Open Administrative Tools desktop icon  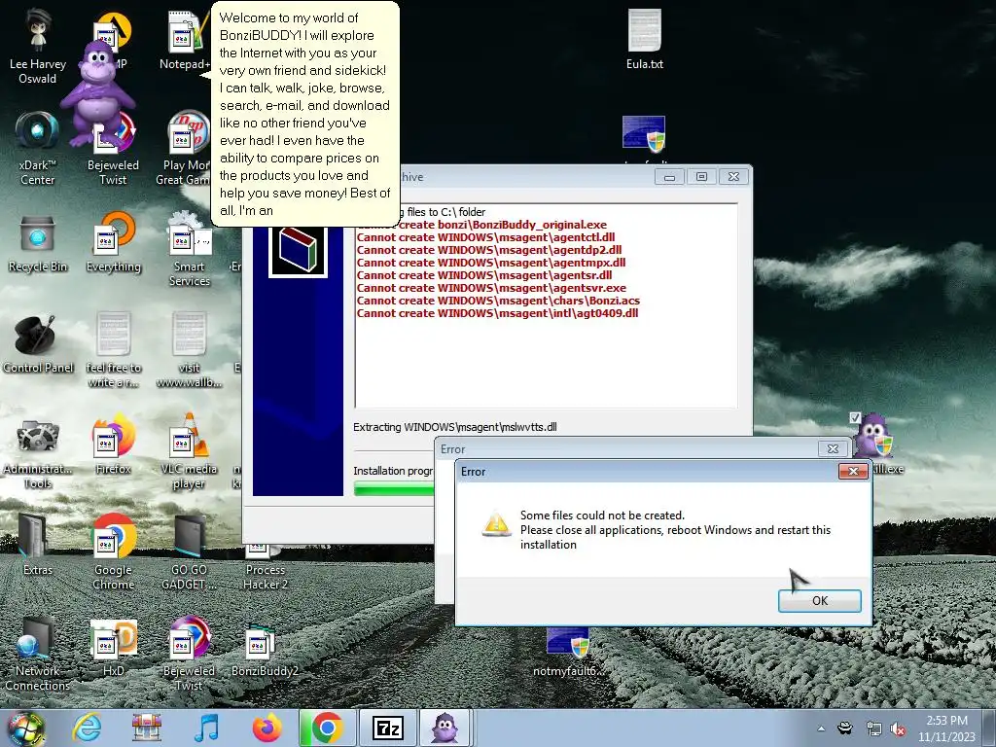point(38,454)
